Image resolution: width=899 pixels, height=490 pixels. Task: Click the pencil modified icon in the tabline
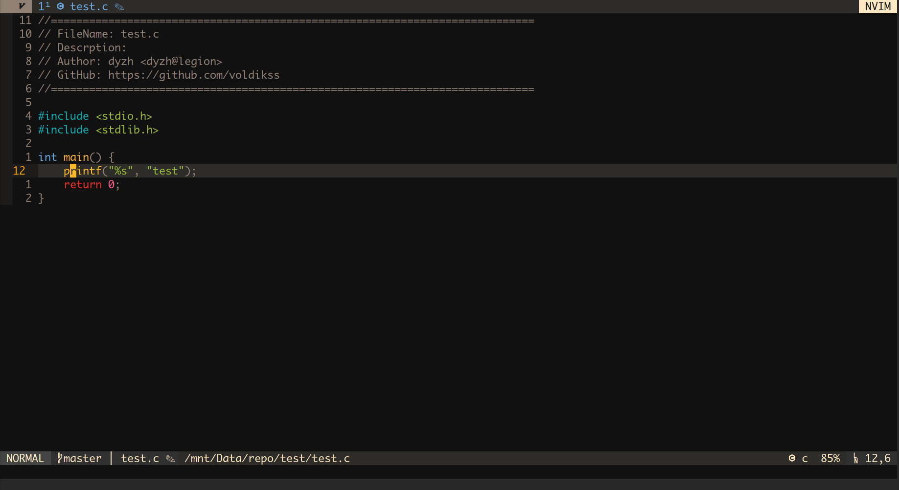tap(119, 6)
